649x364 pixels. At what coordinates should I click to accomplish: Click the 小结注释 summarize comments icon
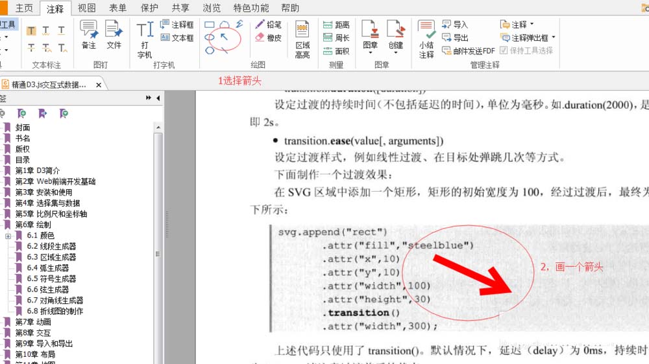pyautogui.click(x=426, y=39)
